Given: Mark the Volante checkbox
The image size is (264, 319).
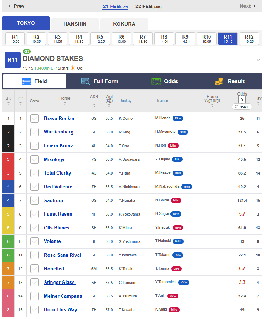Looking at the screenshot, I should click(35, 241).
